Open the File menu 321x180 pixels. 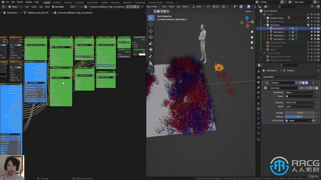tap(8, 2)
